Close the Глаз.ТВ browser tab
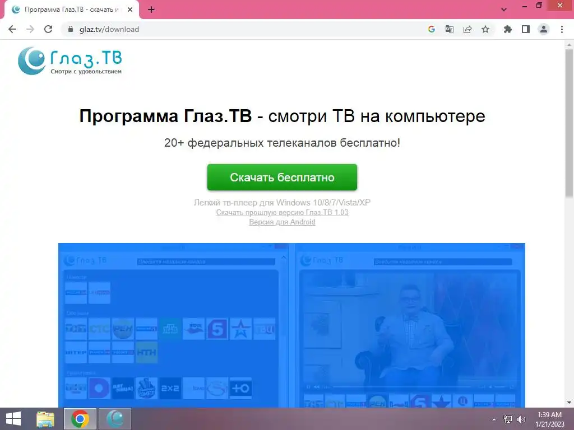This screenshot has width=574, height=430. [x=130, y=10]
